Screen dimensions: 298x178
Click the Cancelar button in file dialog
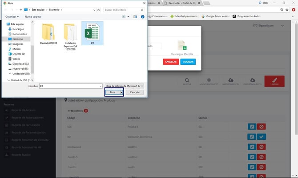tap(135, 92)
